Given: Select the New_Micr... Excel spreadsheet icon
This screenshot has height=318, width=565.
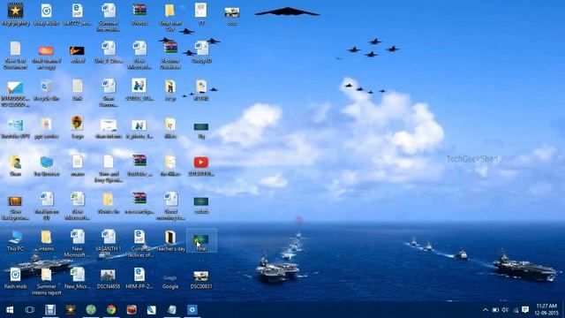Looking at the screenshot, I should pos(77,278).
